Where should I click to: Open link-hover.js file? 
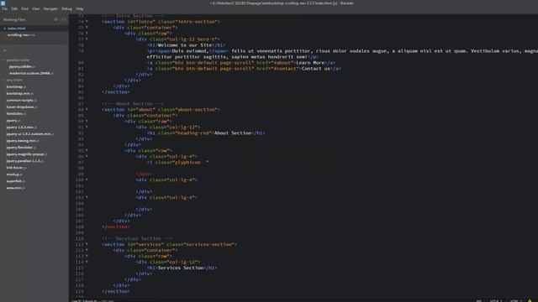(x=16, y=168)
